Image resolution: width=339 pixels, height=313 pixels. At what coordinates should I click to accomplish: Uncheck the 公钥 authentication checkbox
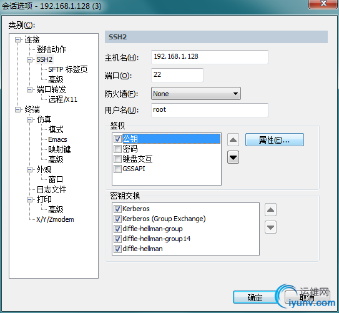point(117,139)
